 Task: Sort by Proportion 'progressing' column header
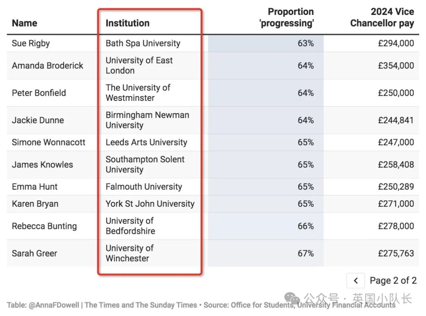[287, 17]
